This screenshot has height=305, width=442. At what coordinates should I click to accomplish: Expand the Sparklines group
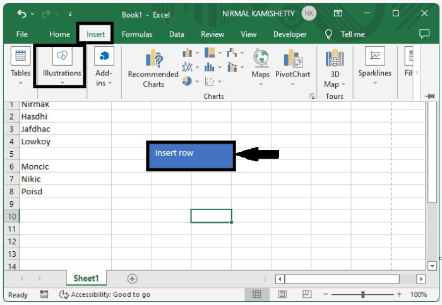(374, 66)
